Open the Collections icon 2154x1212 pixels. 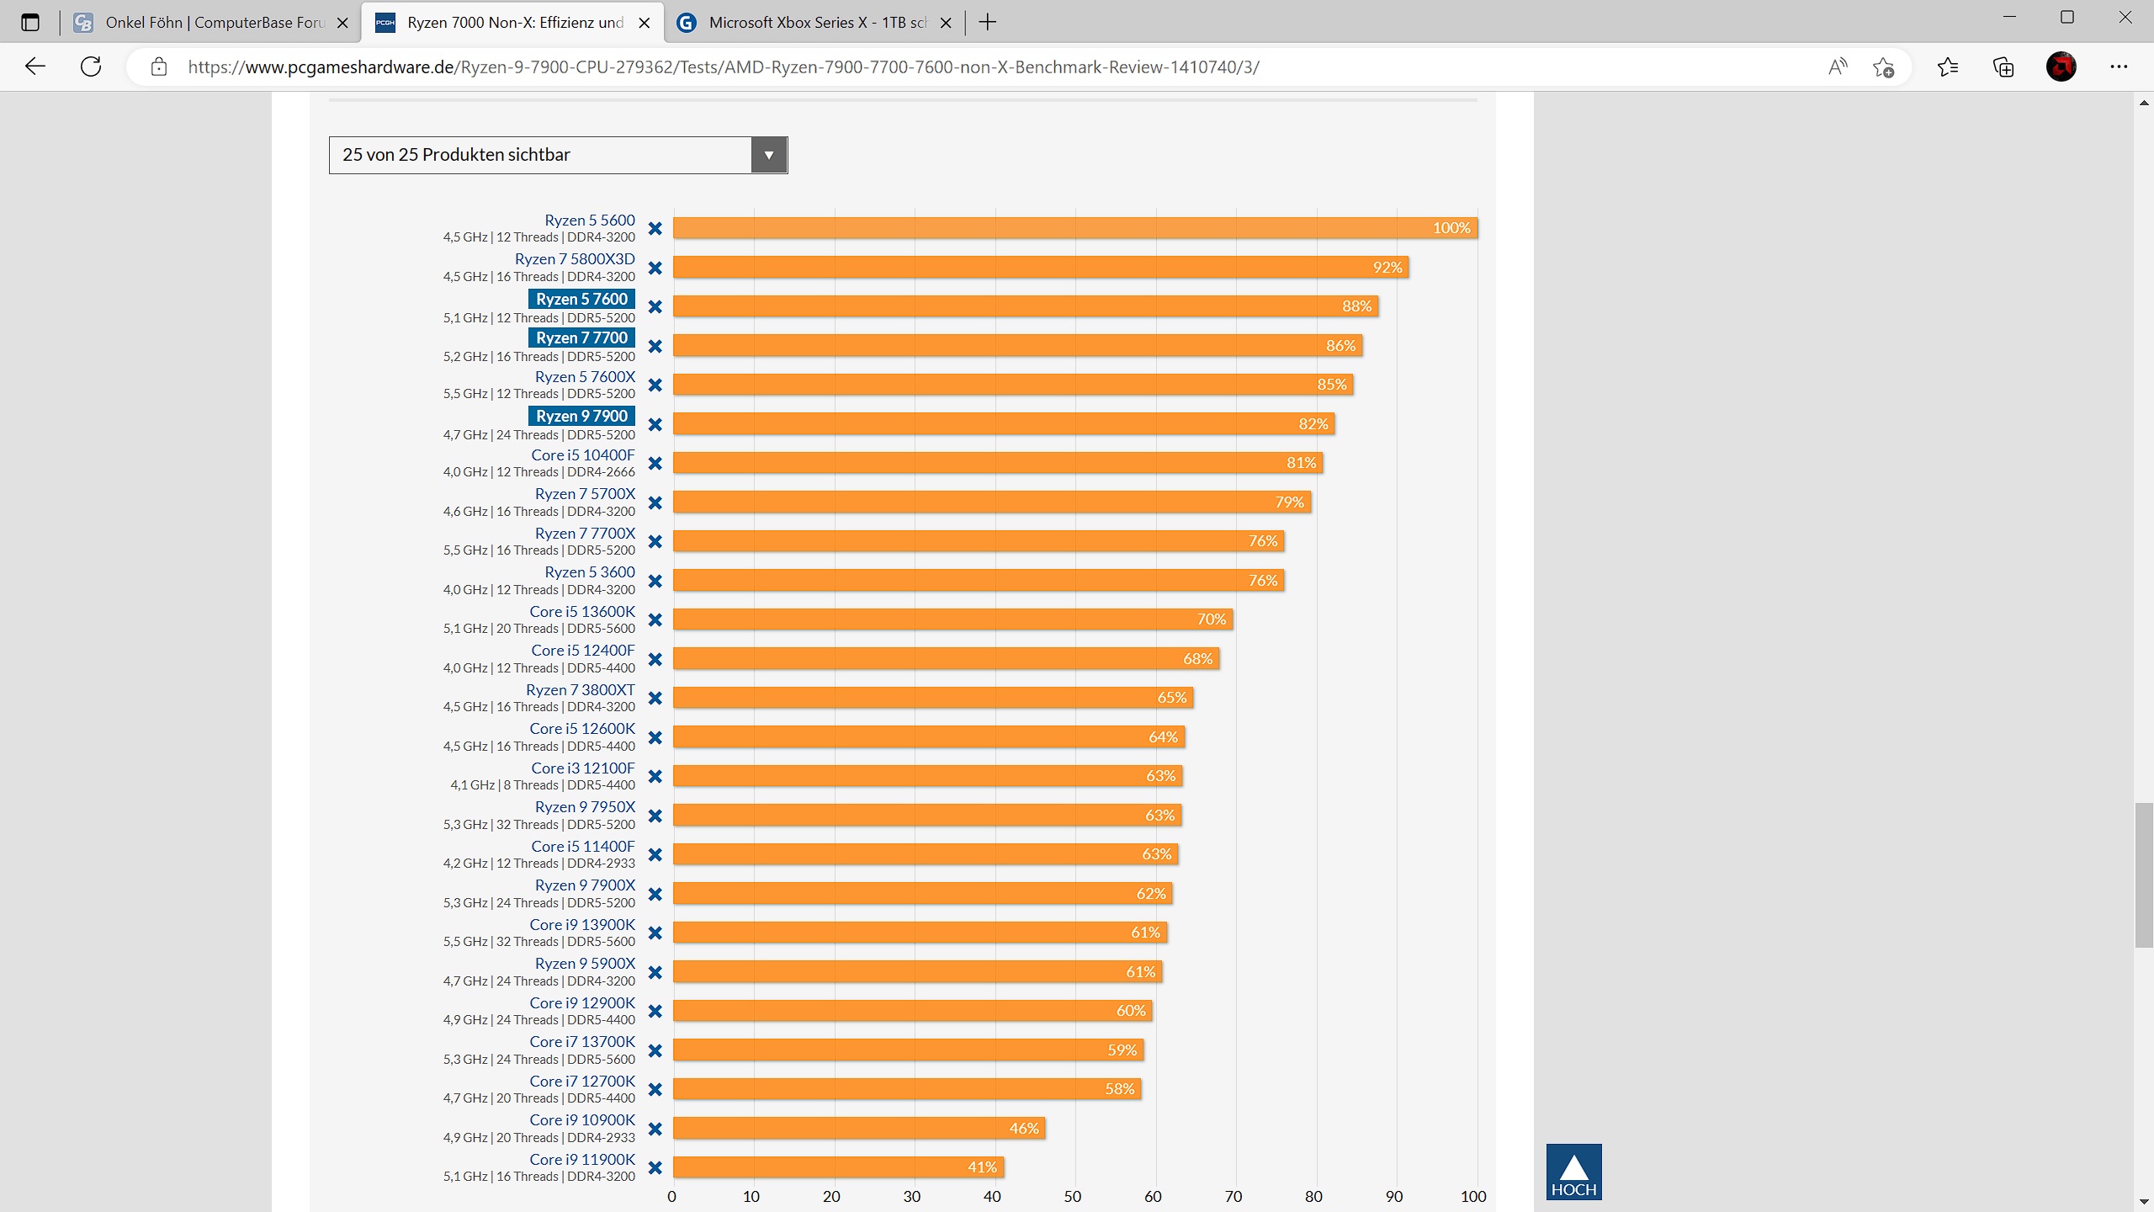(2003, 66)
